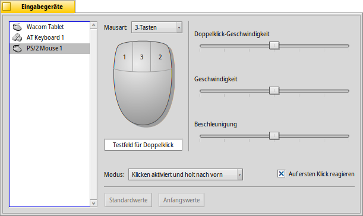Image resolution: width=363 pixels, height=216 pixels.
Task: Click the Anfangswerte button
Action: pos(182,200)
